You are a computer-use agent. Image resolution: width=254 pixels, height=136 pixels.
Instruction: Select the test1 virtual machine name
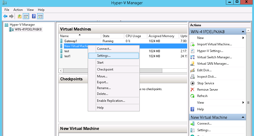click(x=67, y=56)
